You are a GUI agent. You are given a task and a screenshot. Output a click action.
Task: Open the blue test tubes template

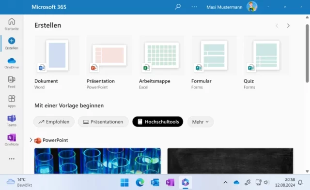tap(97, 161)
